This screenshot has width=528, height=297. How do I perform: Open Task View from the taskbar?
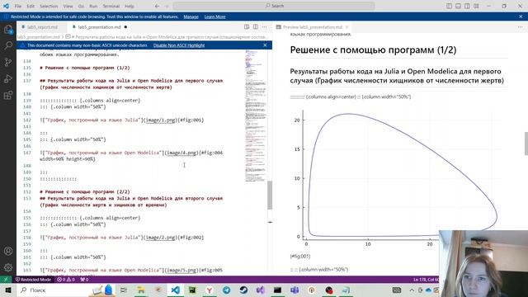tap(124, 290)
